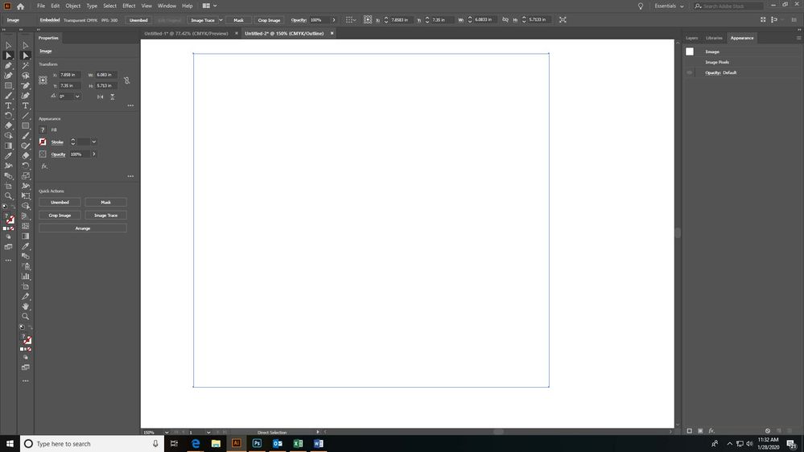The height and width of the screenshot is (452, 804).
Task: Open the File menu
Action: (x=41, y=6)
